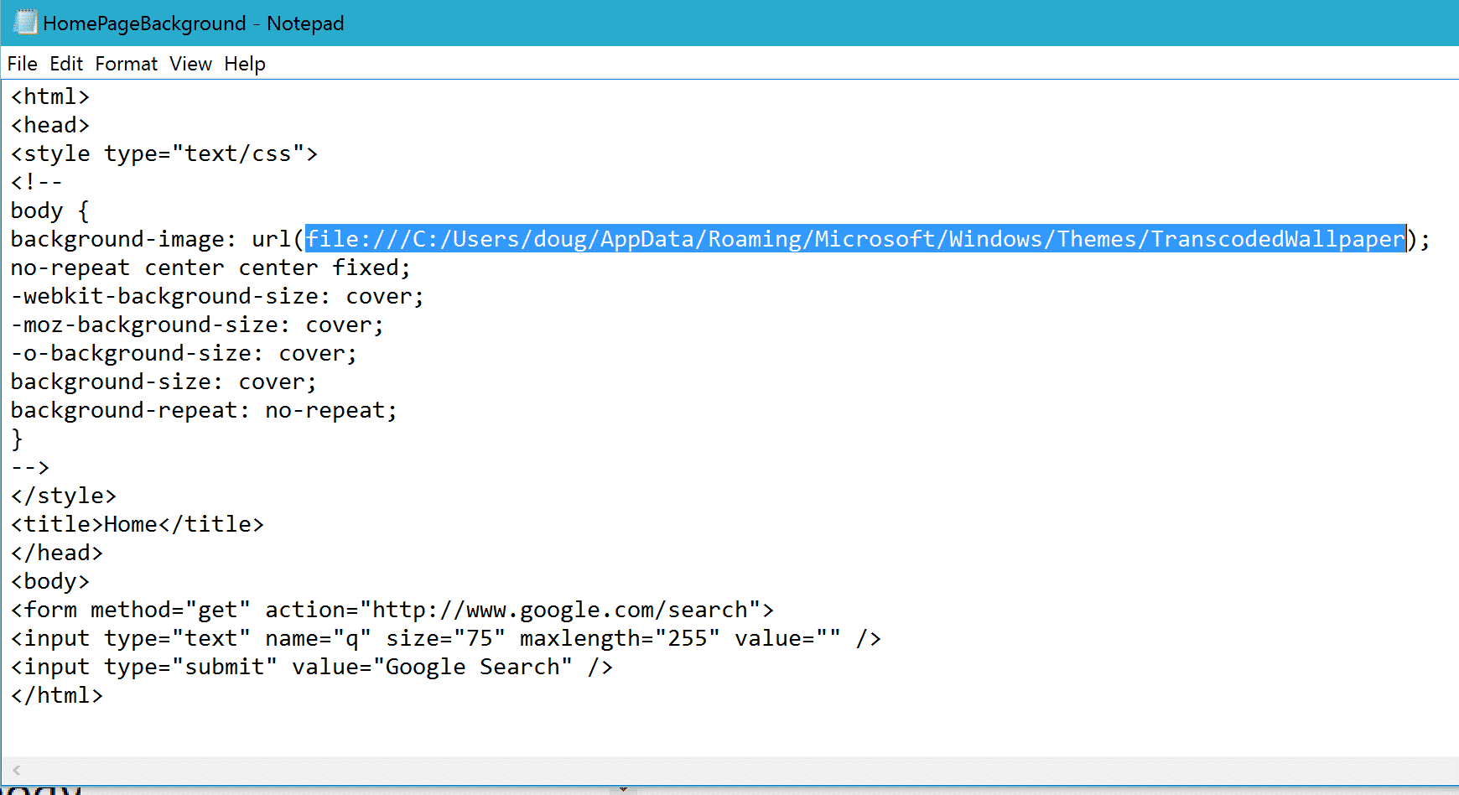Click the </head> closing tag line

57,553
